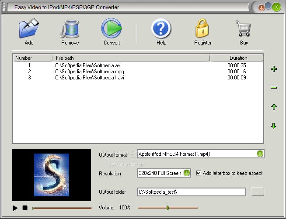Move item down with green down arrow
The width and height of the screenshot is (286, 219).
(274, 126)
